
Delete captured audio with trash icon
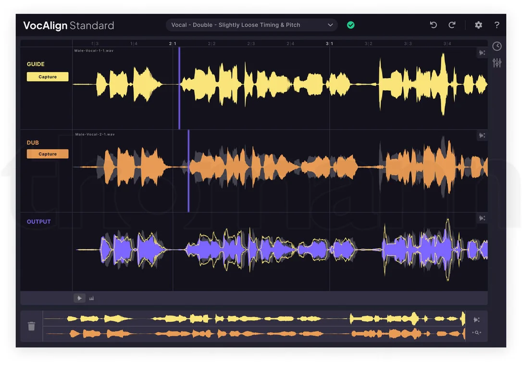point(32,326)
